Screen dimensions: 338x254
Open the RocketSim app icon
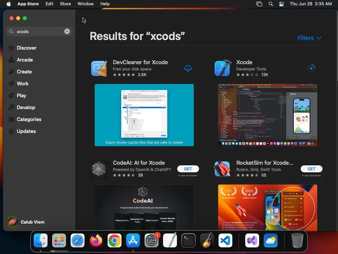[222, 169]
